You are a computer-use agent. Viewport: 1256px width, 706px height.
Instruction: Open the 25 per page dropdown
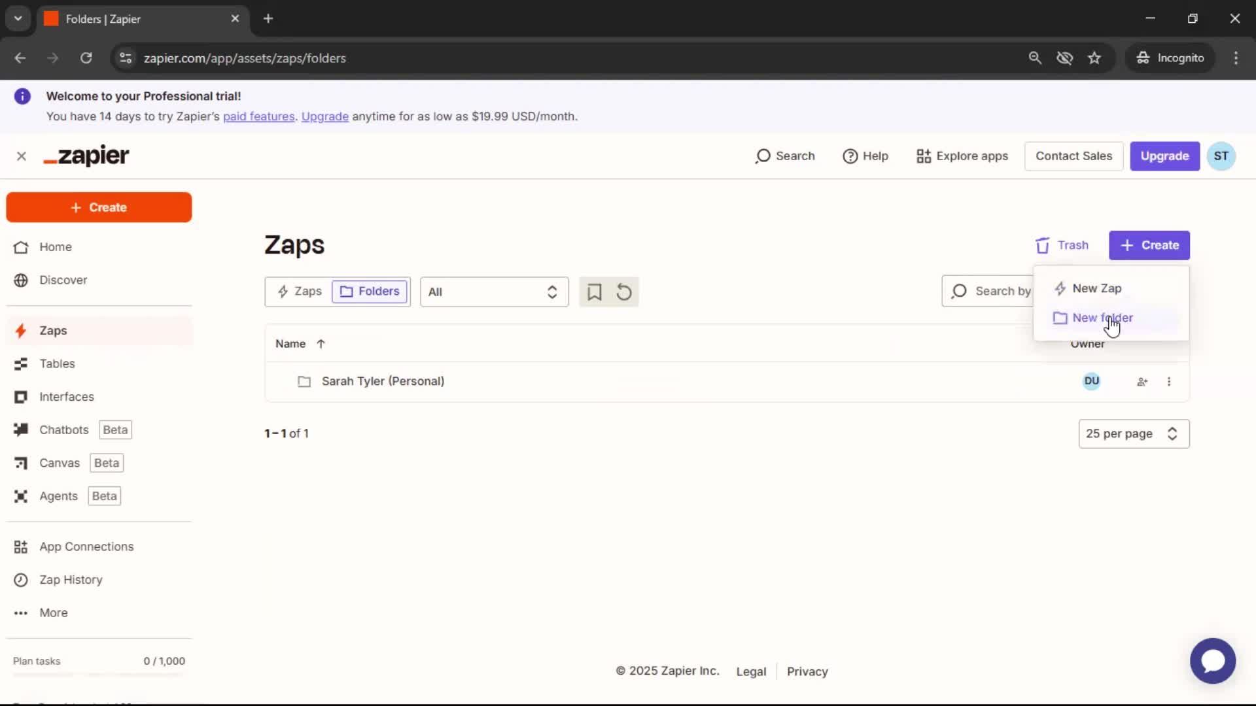click(x=1134, y=434)
